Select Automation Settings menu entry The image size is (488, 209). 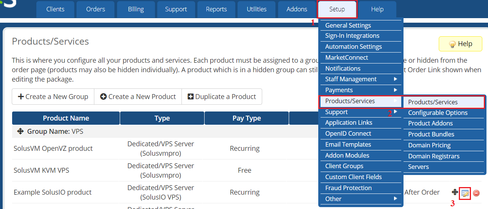pos(361,46)
